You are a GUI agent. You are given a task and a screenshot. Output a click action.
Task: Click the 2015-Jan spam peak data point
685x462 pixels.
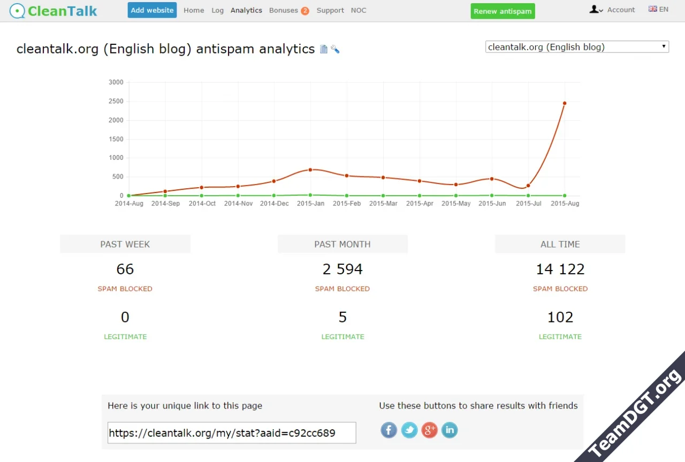pyautogui.click(x=310, y=170)
